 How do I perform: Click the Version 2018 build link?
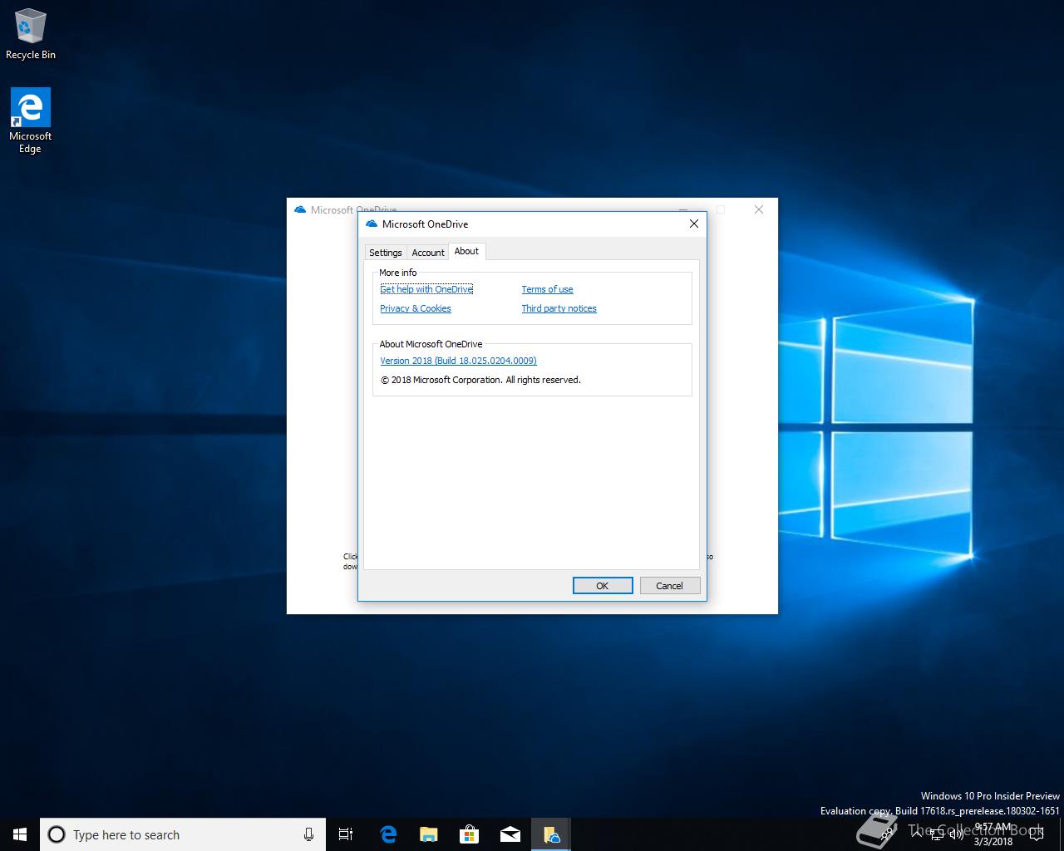coord(458,361)
